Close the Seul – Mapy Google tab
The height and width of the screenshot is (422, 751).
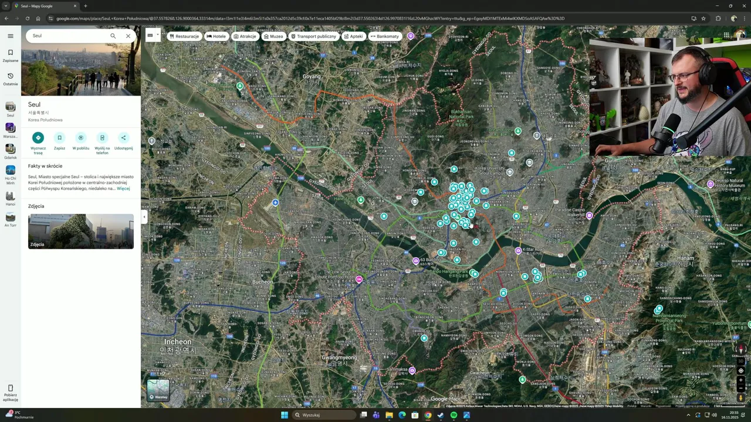point(75,6)
